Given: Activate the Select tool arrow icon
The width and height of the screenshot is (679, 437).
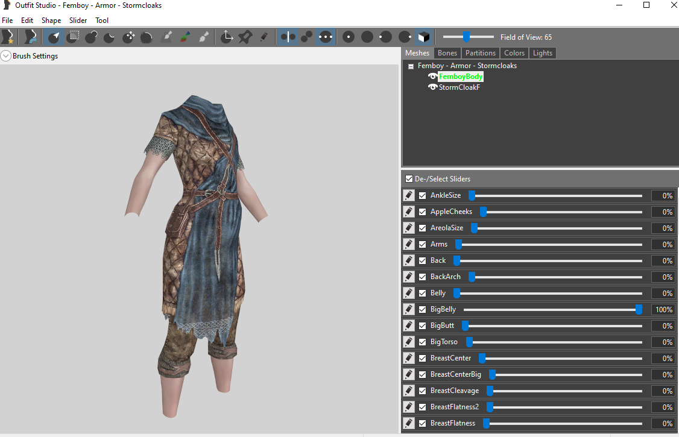Looking at the screenshot, I should coord(54,37).
